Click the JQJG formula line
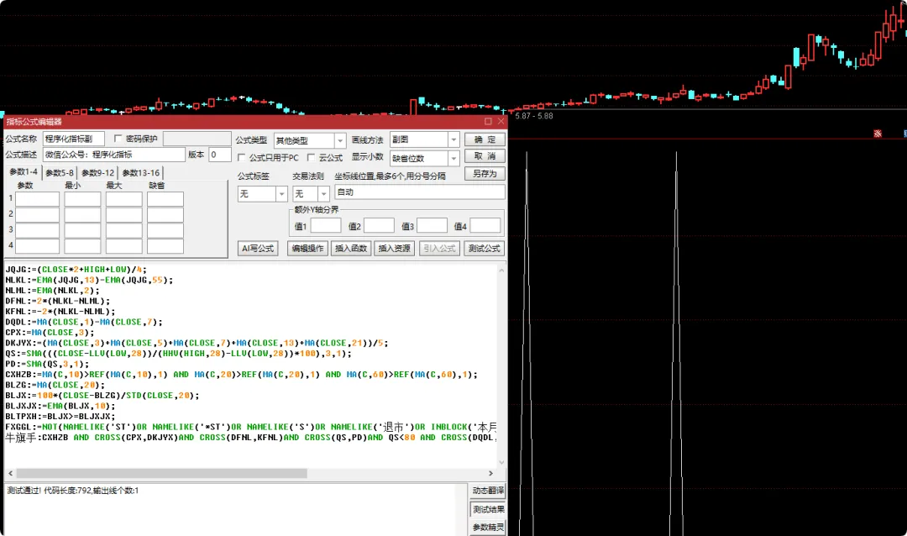 coord(76,269)
